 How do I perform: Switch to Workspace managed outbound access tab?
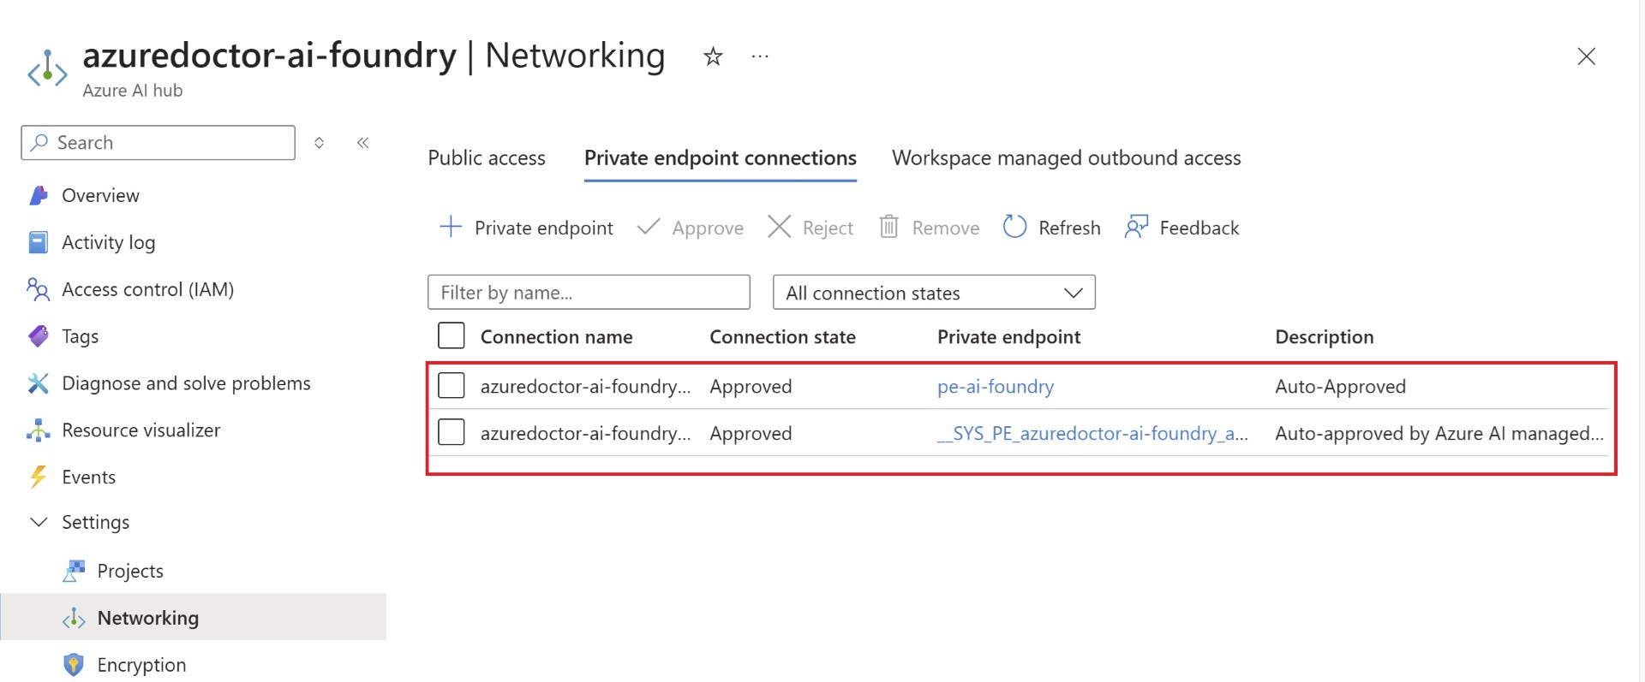[x=1067, y=158]
